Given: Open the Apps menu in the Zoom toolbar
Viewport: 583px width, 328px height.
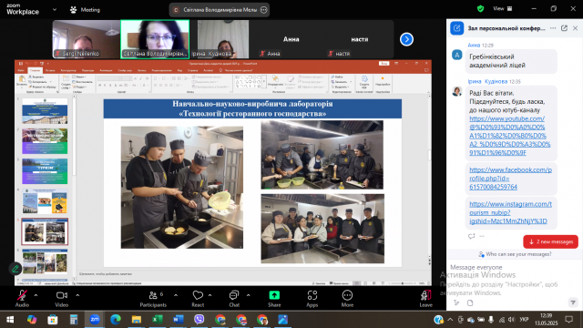Looking at the screenshot, I should tap(312, 299).
